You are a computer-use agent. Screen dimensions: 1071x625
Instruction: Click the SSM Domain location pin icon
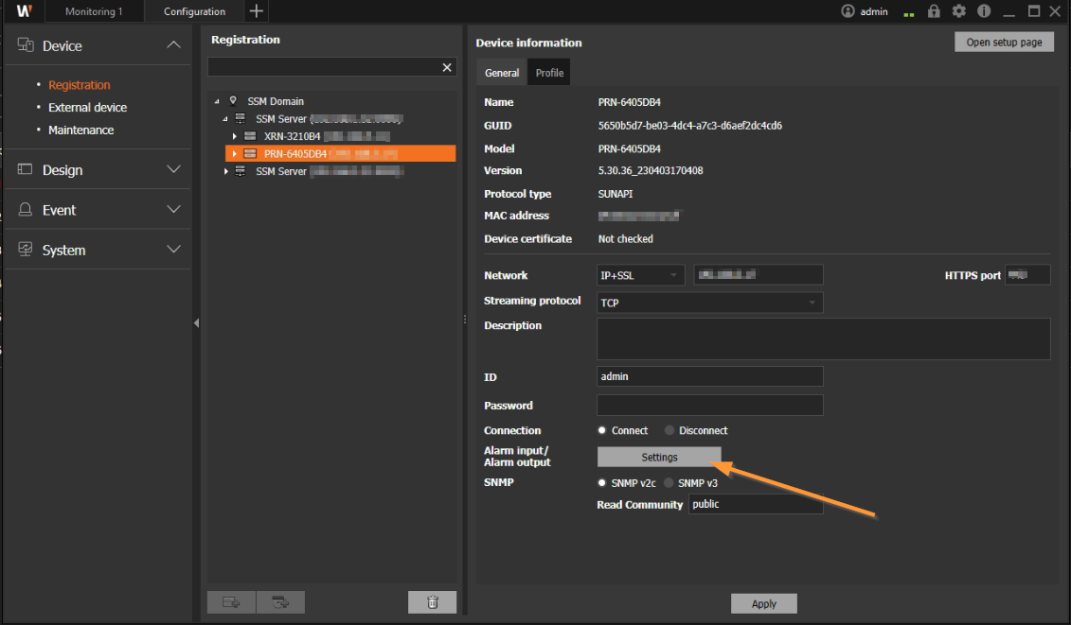pyautogui.click(x=233, y=101)
